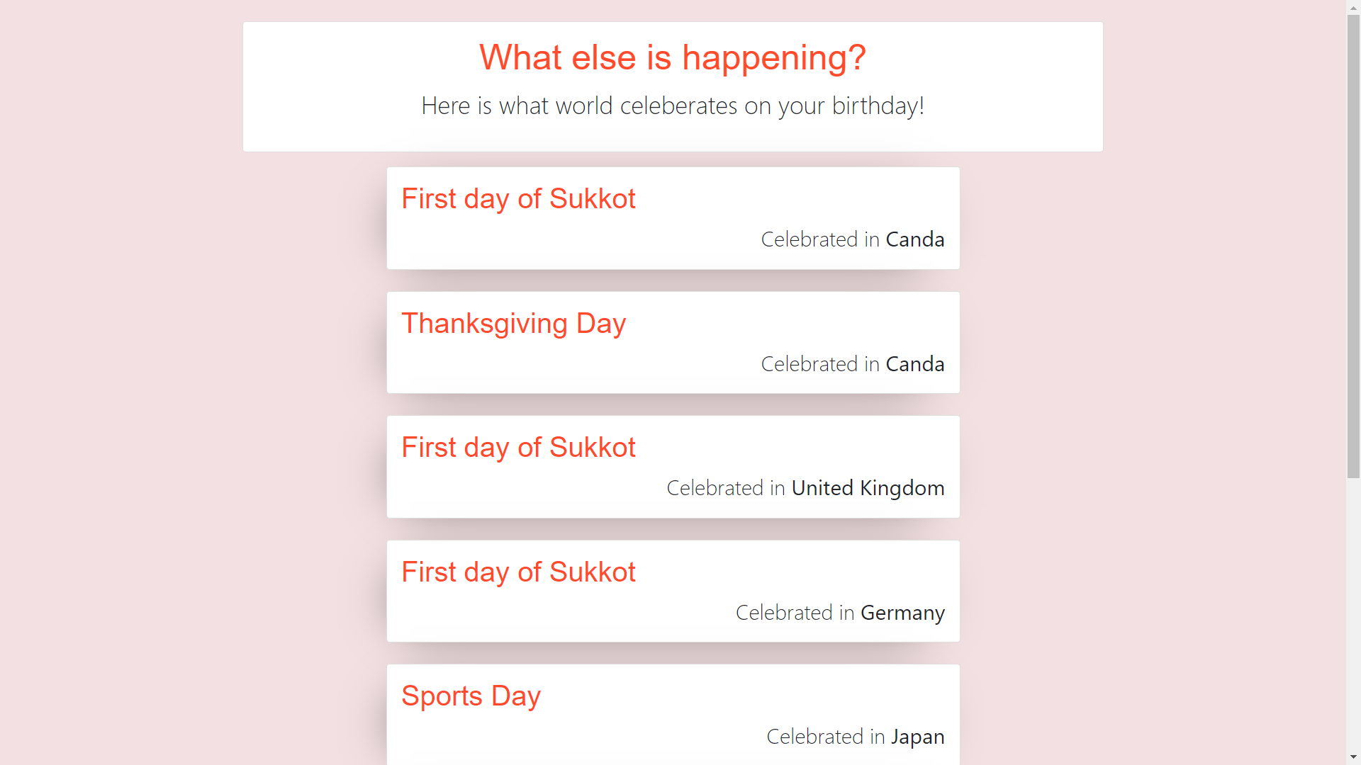Open First day of Sukkot title above Germany
The width and height of the screenshot is (1361, 765).
click(518, 572)
